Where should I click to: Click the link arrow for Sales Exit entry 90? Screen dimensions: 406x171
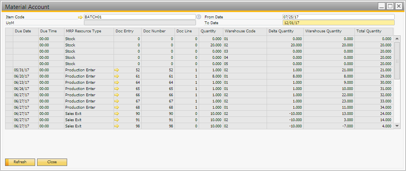116,114
